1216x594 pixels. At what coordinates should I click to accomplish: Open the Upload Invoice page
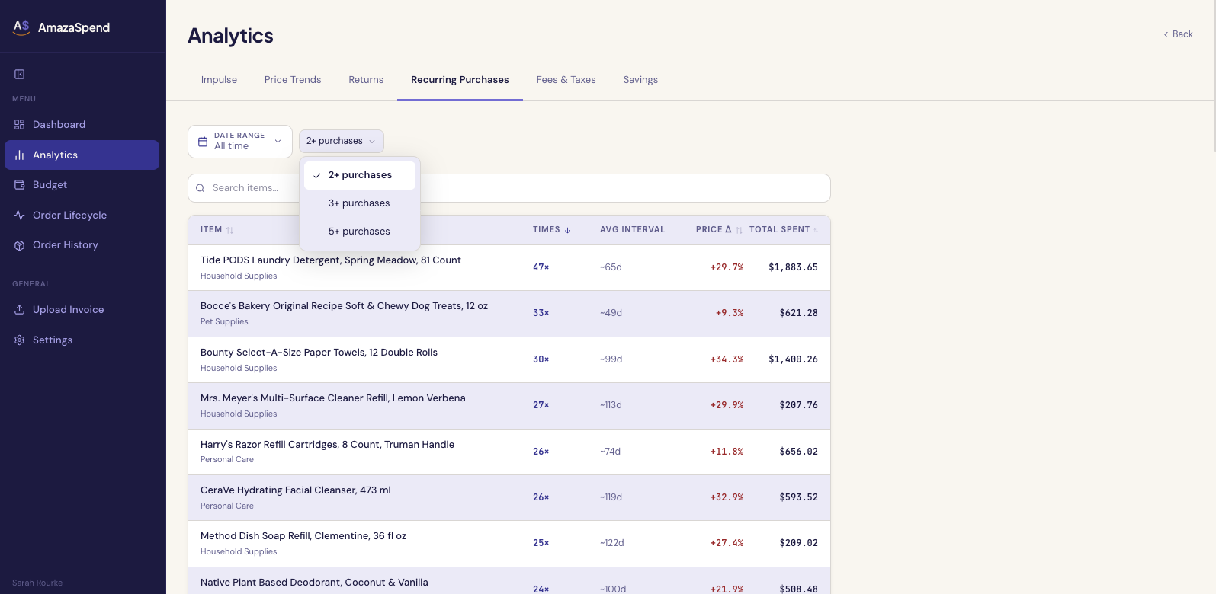pos(82,309)
